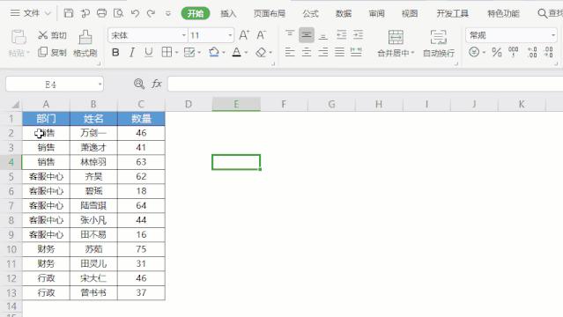Open the File menu dropdown arrow
This screenshot has height=317, width=563.
point(48,13)
